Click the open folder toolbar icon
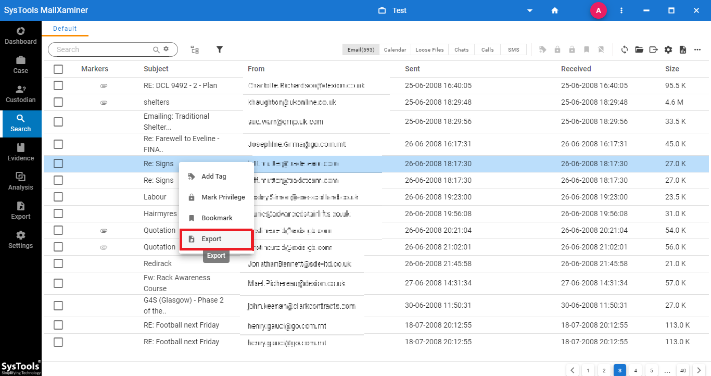 pyautogui.click(x=639, y=49)
